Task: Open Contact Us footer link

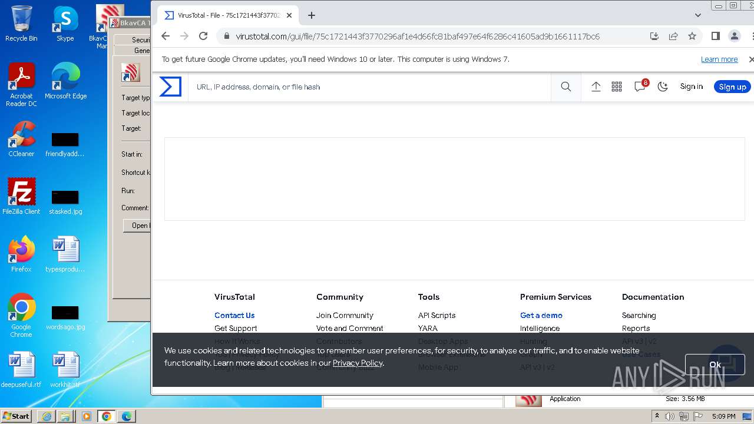Action: (x=234, y=315)
